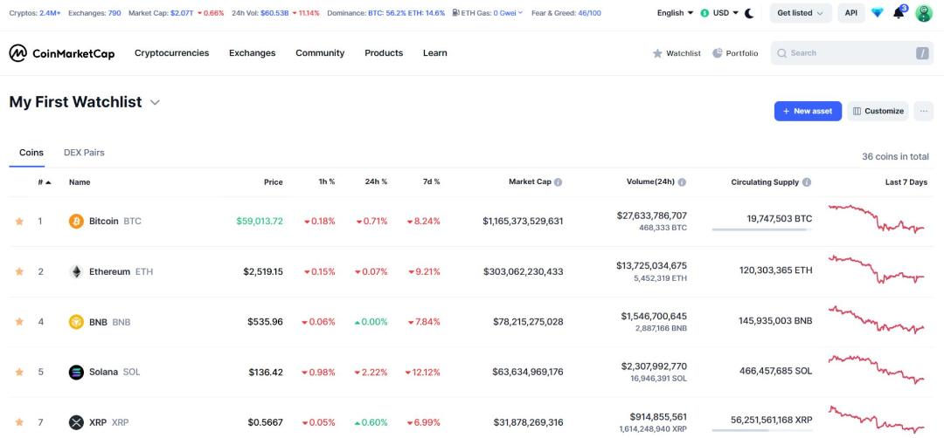Click the API button
The height and width of the screenshot is (438, 944).
tap(850, 12)
